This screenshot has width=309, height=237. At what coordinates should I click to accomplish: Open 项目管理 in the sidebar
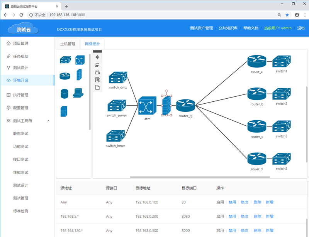(20, 44)
